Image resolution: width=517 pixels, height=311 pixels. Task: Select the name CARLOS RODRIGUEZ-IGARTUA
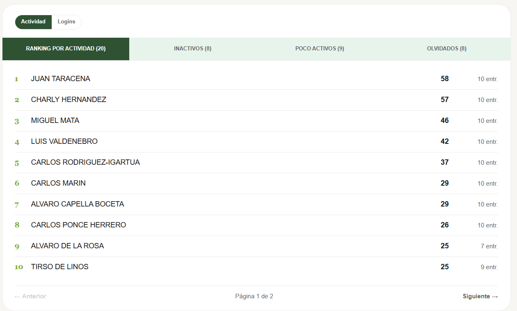(x=85, y=162)
